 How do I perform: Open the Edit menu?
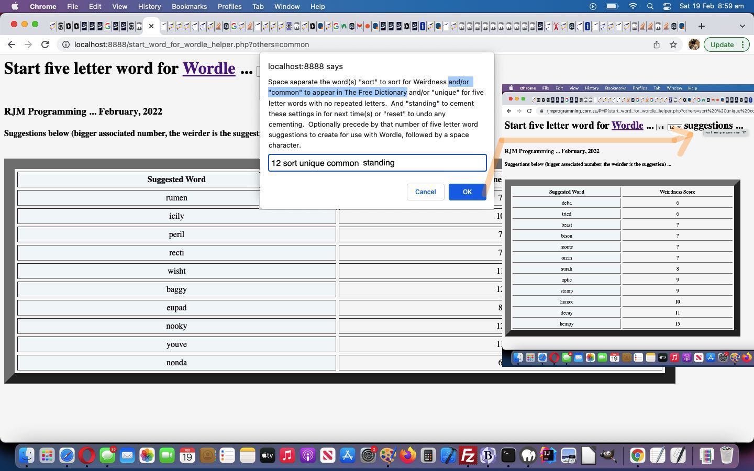(95, 6)
